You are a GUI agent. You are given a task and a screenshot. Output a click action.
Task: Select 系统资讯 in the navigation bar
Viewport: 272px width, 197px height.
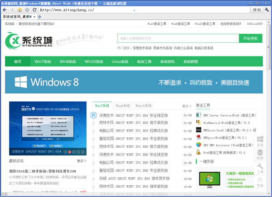tap(167, 61)
